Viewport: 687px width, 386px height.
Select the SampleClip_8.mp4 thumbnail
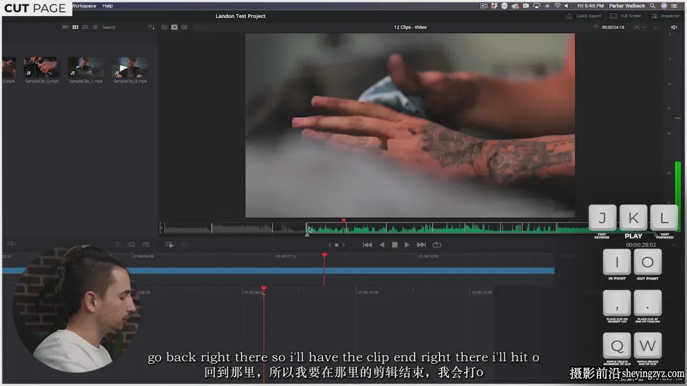[130, 68]
